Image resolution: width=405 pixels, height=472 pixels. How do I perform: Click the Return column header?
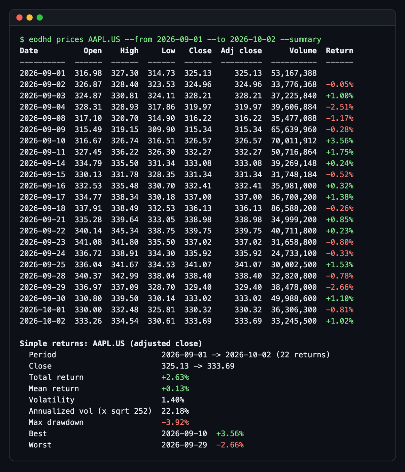pos(340,51)
